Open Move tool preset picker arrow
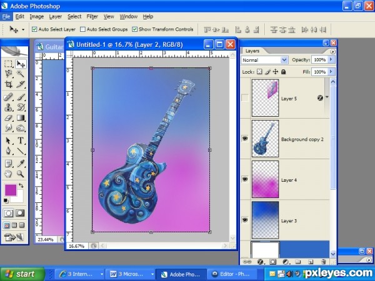The width and height of the screenshot is (375, 281). click(23, 30)
